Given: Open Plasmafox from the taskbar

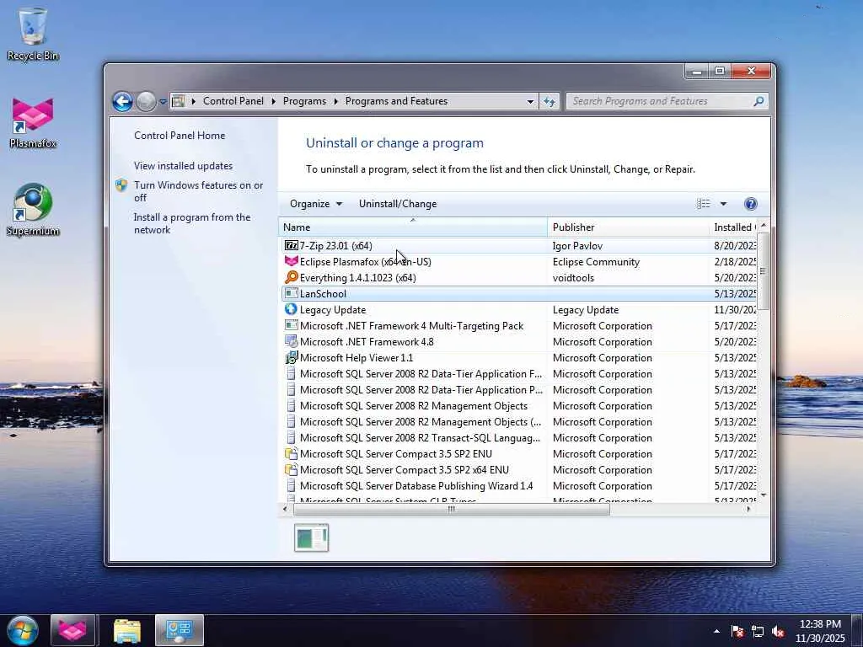Looking at the screenshot, I should [x=72, y=630].
